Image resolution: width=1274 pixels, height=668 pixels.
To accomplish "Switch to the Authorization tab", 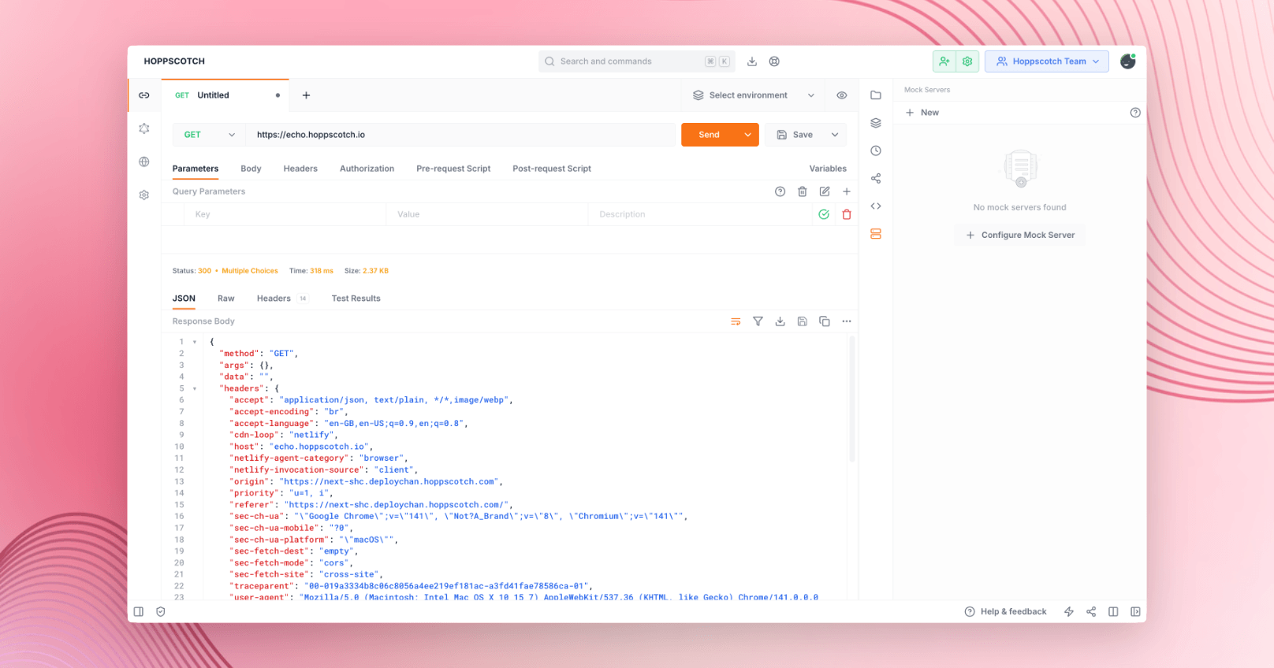I will [x=367, y=169].
